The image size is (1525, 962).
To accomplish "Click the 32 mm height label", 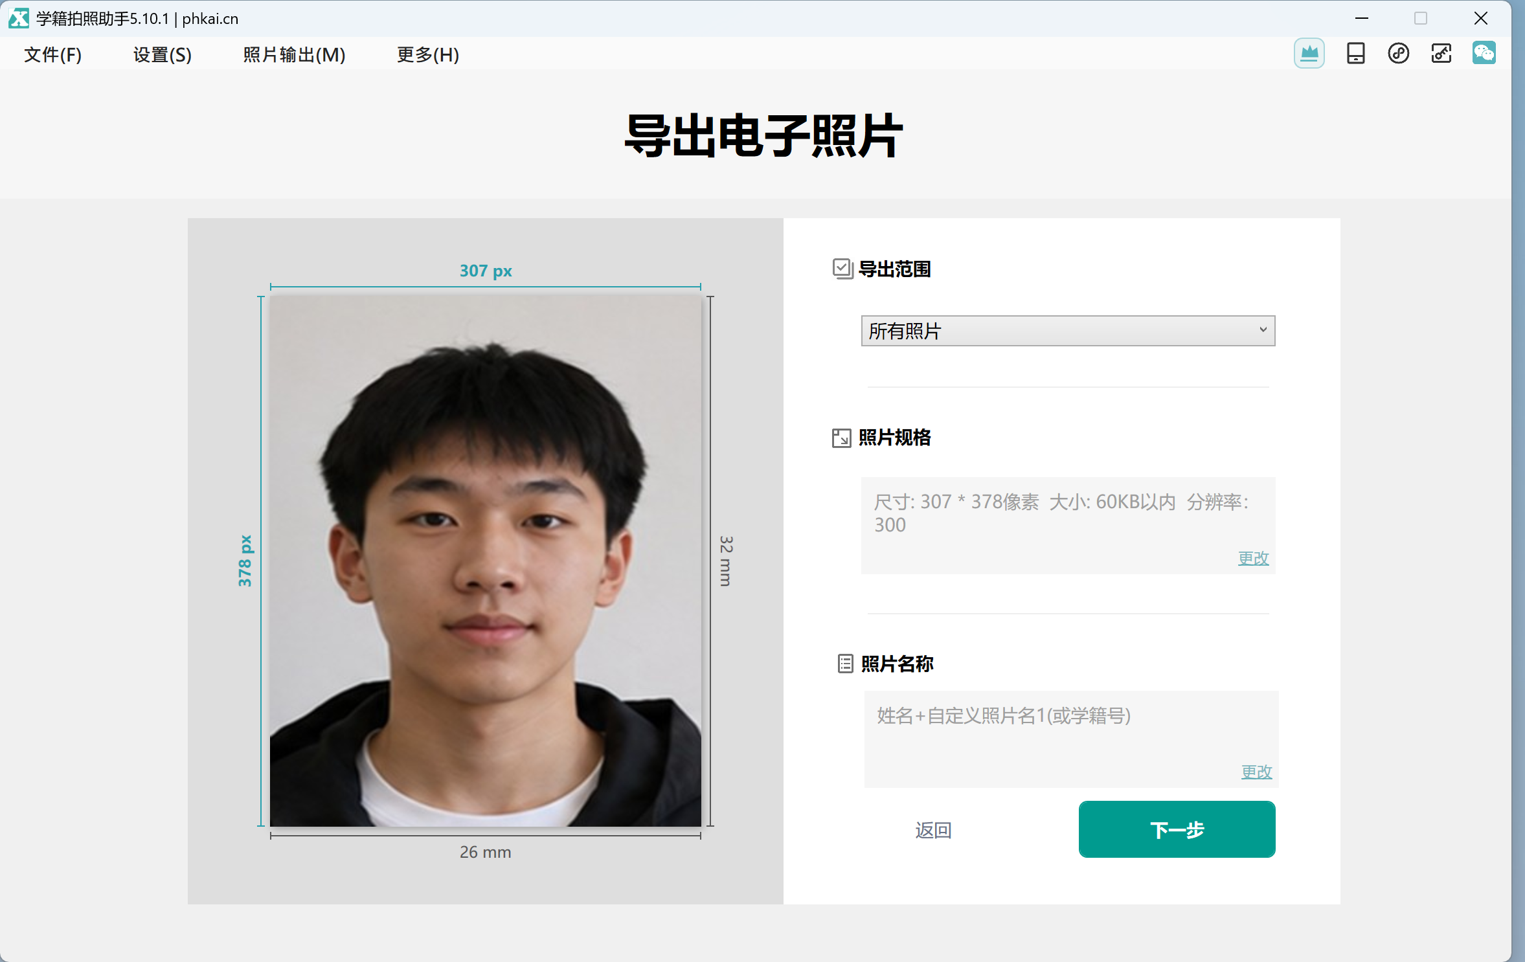I will point(726,561).
